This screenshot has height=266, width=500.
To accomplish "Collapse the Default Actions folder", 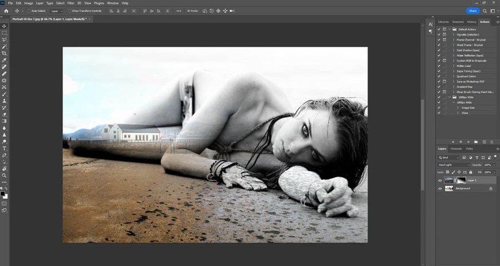I will coord(449,29).
